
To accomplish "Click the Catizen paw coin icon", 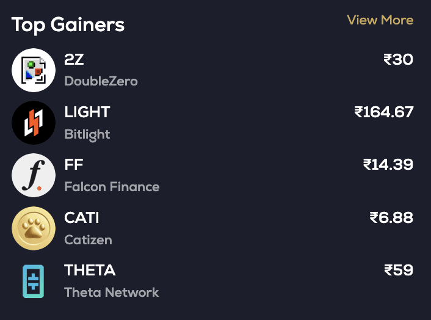I will pos(34,228).
